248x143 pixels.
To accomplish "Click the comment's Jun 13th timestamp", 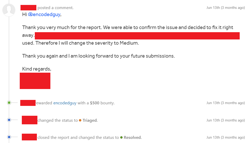I will coord(226,8).
